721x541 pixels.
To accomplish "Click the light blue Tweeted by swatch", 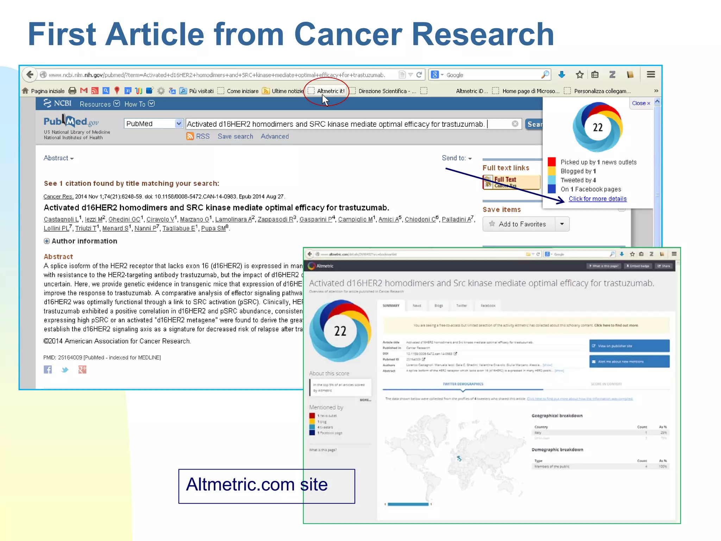I will [x=552, y=180].
